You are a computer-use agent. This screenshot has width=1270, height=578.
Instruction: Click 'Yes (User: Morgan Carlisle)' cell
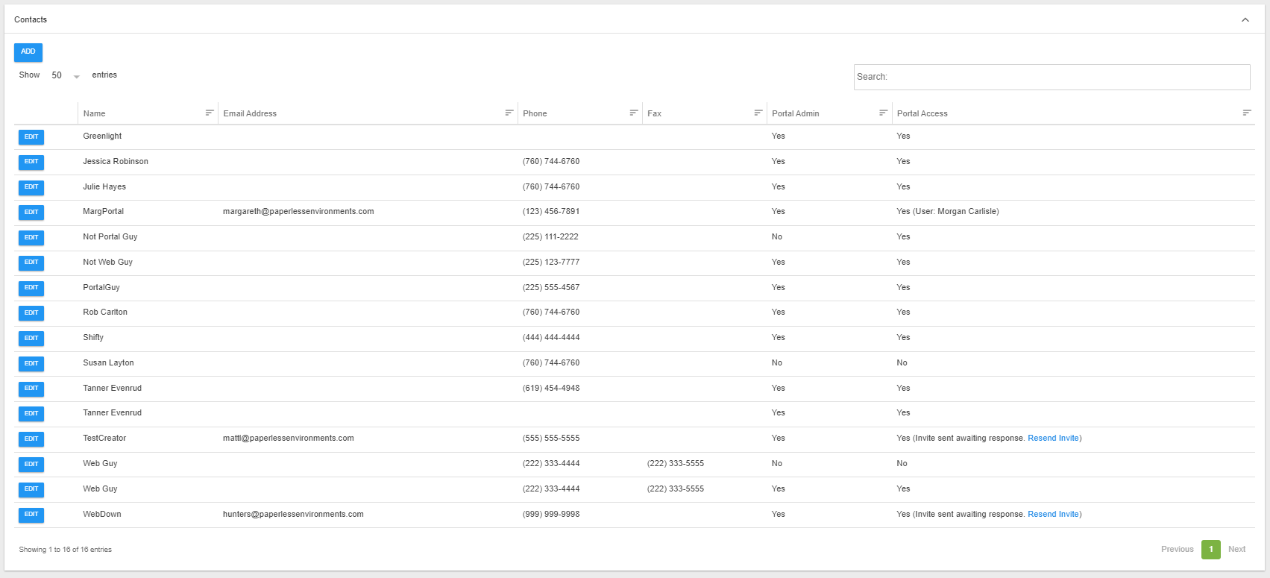948,212
